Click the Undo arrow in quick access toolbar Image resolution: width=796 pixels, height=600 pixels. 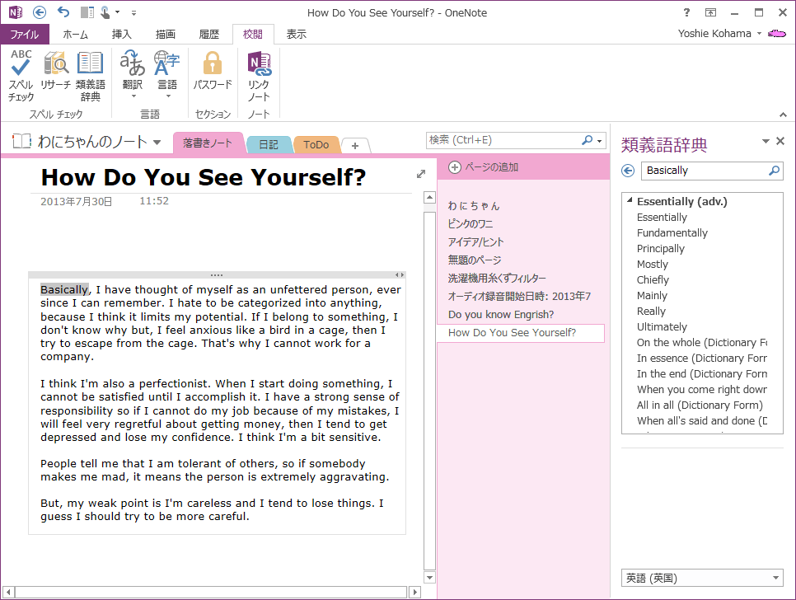tap(63, 12)
